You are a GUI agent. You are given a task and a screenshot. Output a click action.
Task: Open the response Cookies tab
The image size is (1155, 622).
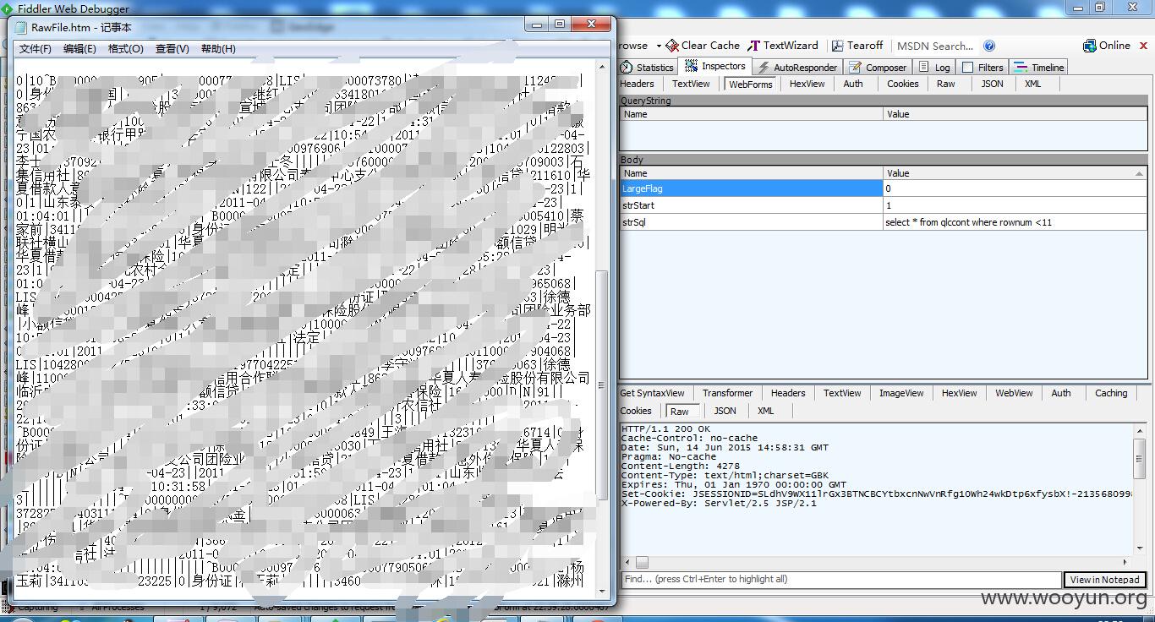click(636, 411)
